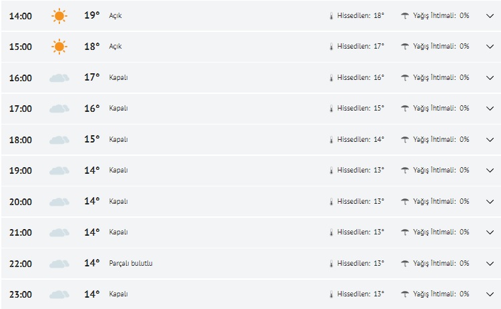Click the umbrella icon in the 23:00 row
Screen dimensions: 501x309
(x=405, y=294)
